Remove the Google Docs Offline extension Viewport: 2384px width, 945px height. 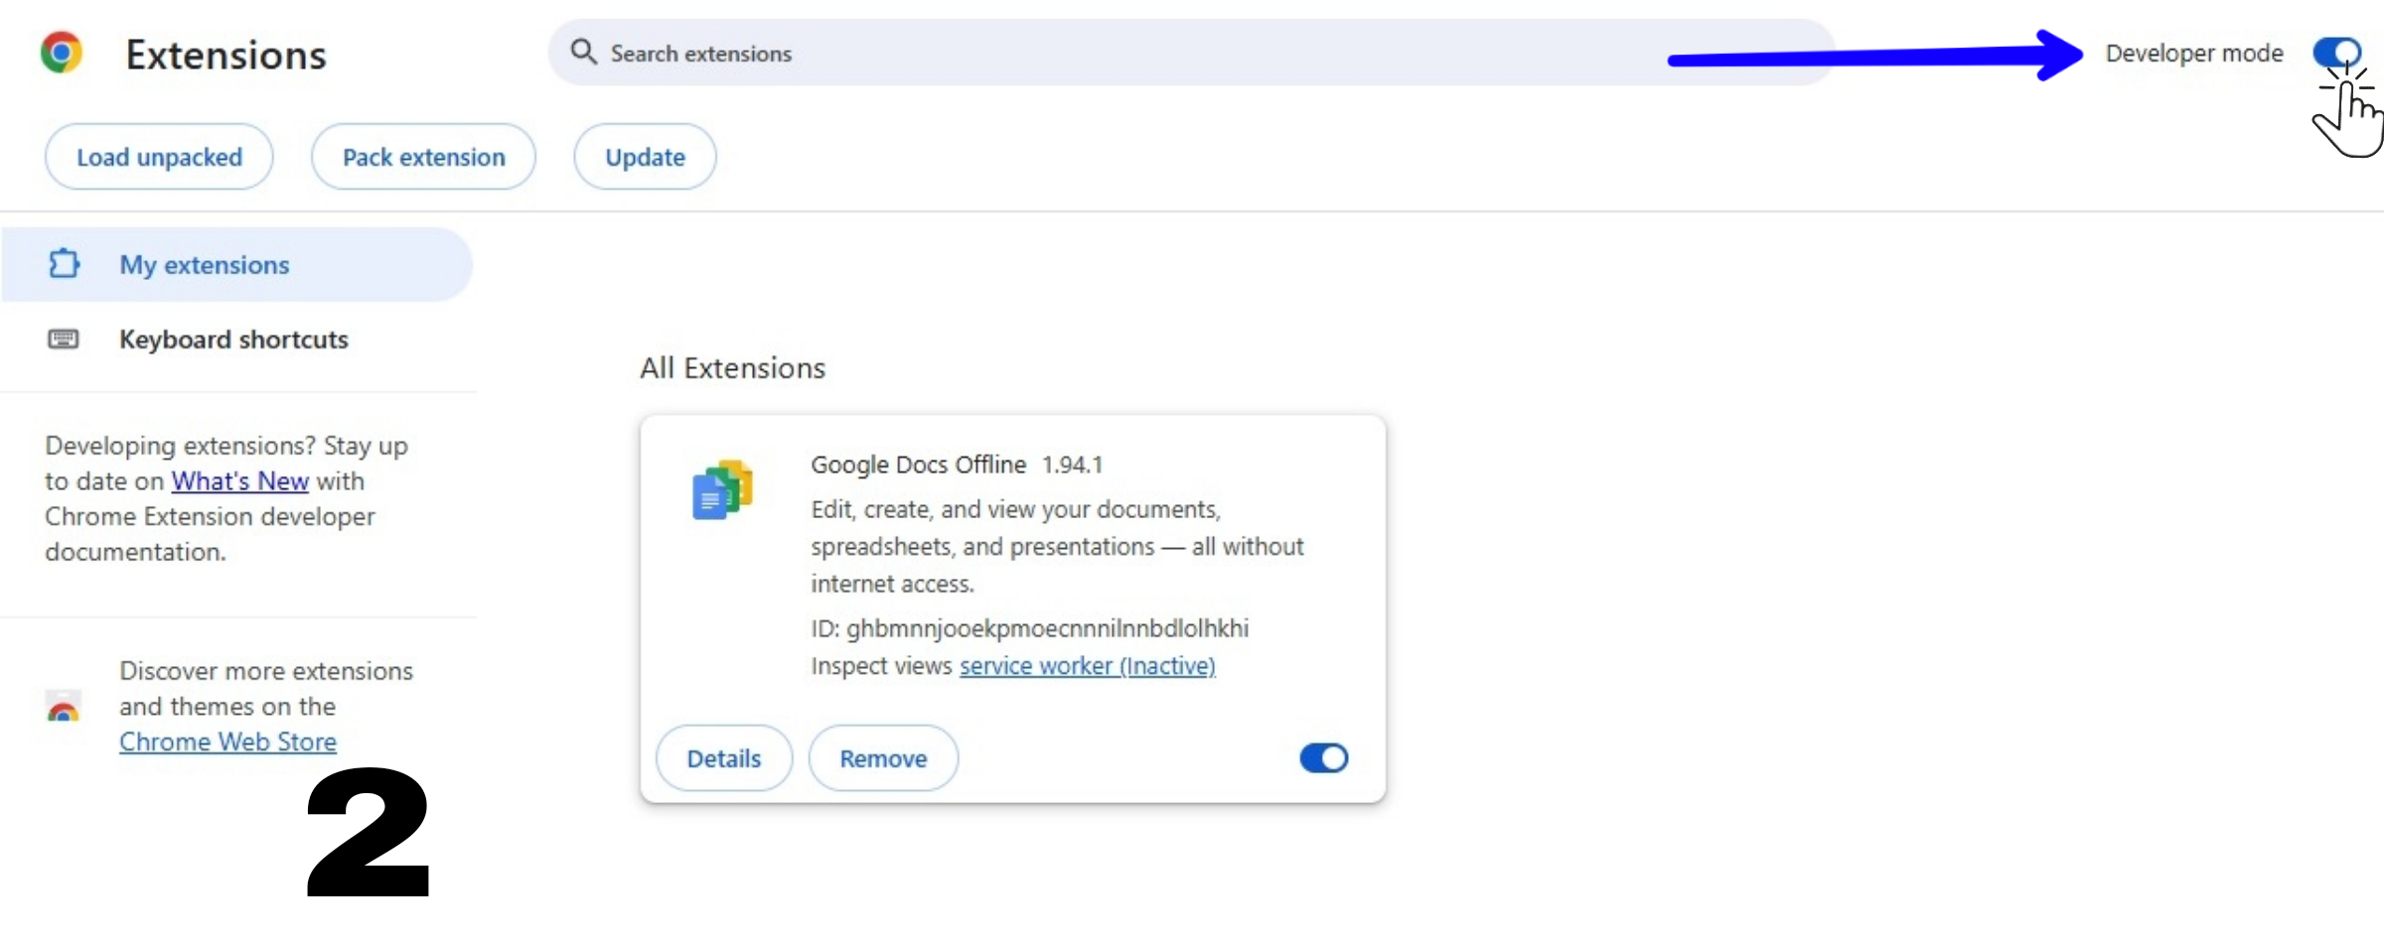[883, 758]
